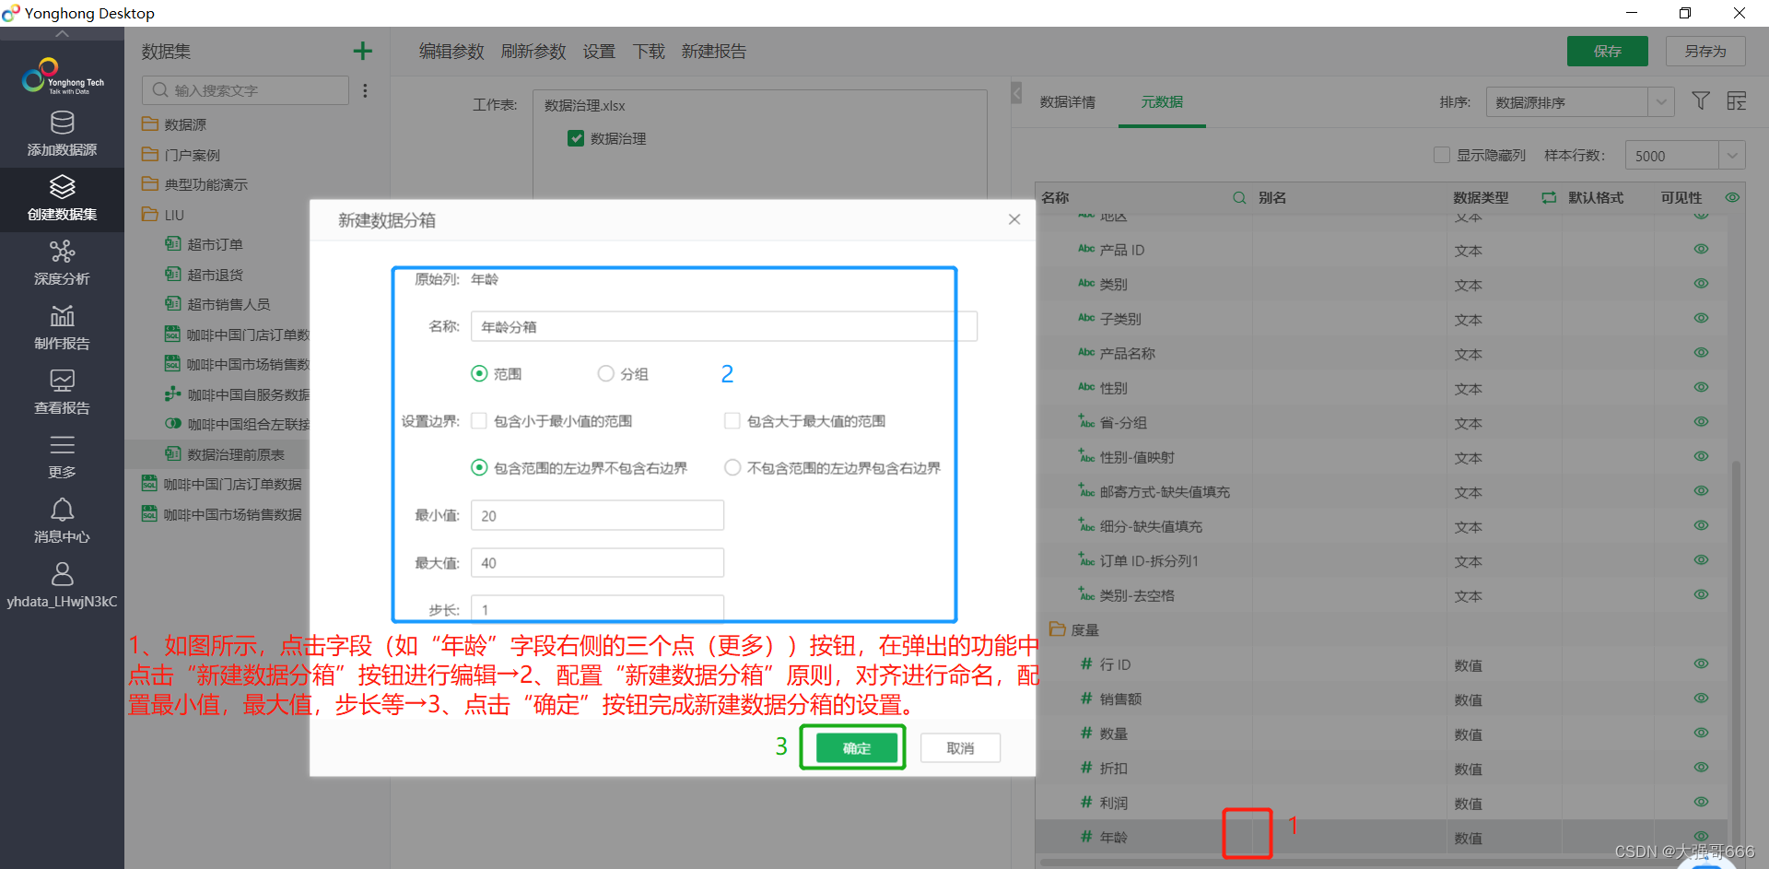Click the refresh icon beside the 数据类型 header

(x=1549, y=198)
